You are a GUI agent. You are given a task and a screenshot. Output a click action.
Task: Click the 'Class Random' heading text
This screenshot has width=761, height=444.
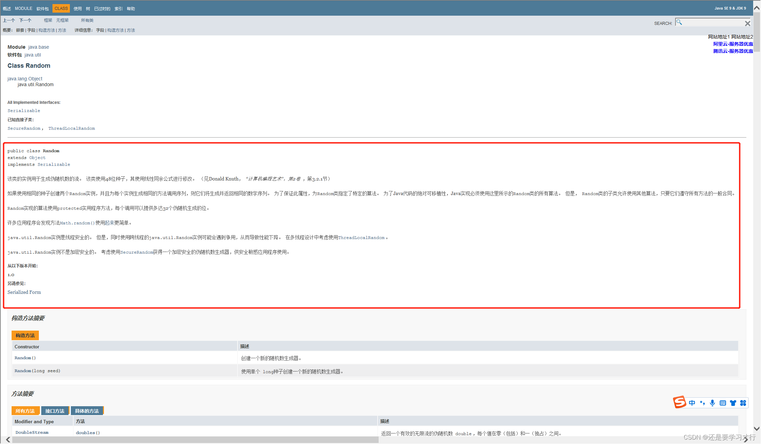(29, 66)
